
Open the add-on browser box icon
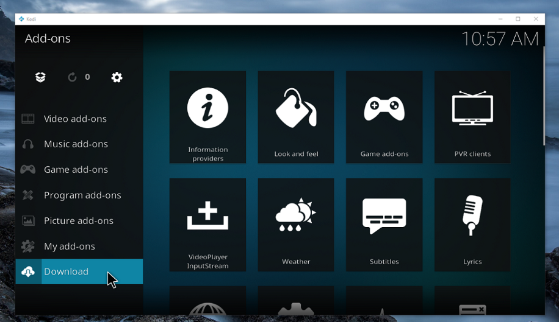click(x=40, y=77)
